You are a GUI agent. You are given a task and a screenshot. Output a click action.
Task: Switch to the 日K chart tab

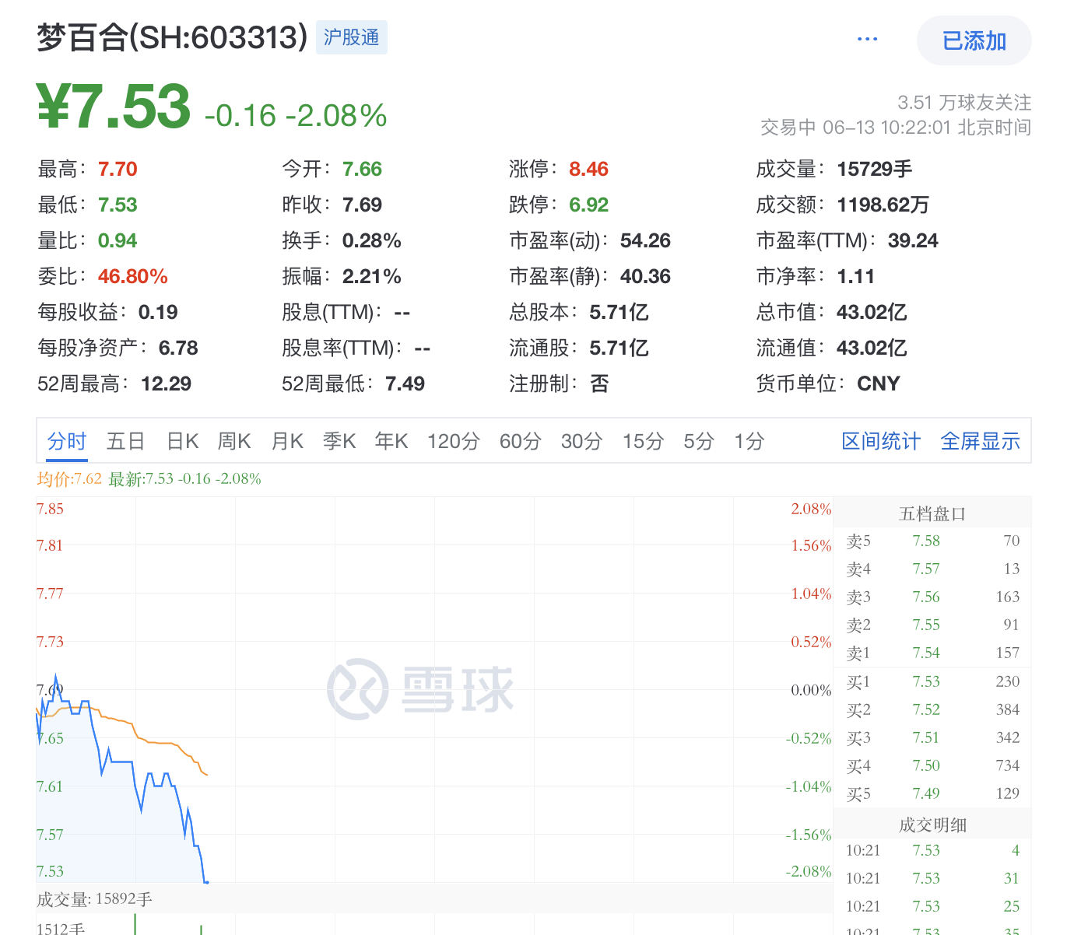(183, 442)
